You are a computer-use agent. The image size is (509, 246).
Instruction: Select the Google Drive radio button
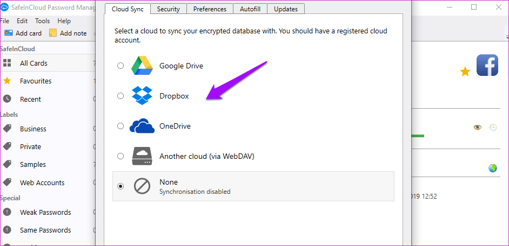point(120,66)
